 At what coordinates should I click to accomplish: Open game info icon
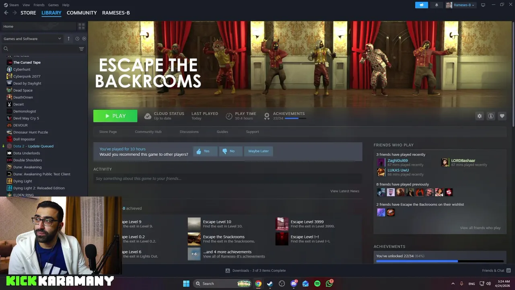click(490, 116)
